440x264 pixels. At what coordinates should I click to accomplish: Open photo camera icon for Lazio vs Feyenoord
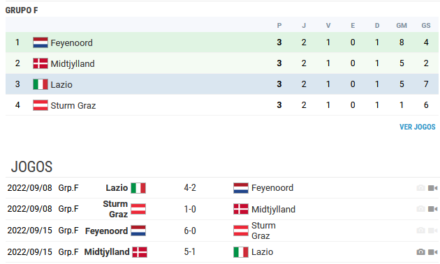pyautogui.click(x=420, y=188)
